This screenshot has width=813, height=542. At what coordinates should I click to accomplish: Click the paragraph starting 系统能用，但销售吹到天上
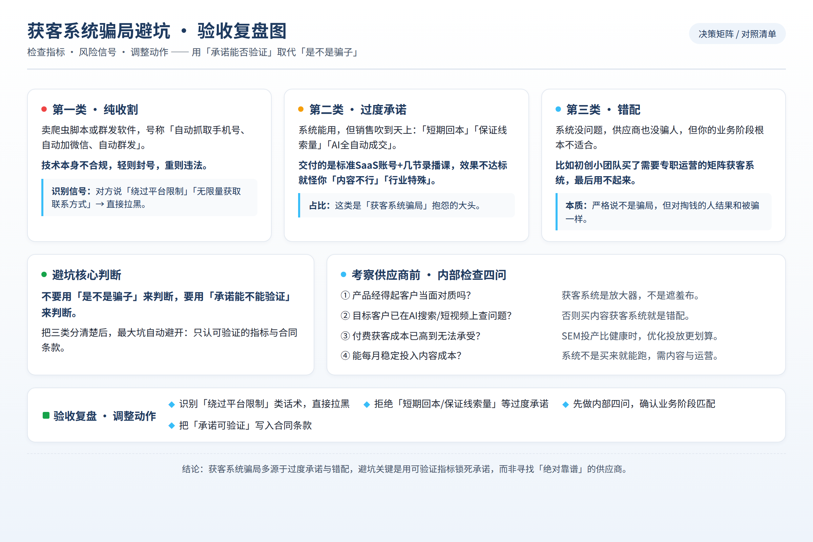403,138
